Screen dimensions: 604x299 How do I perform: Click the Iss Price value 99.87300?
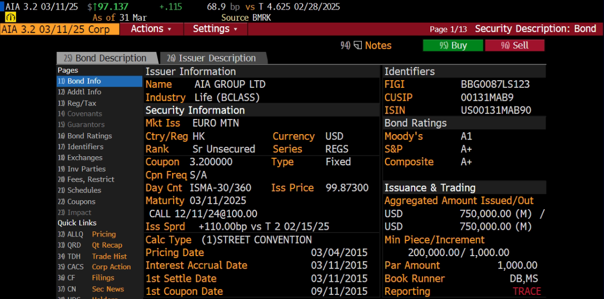click(x=347, y=188)
